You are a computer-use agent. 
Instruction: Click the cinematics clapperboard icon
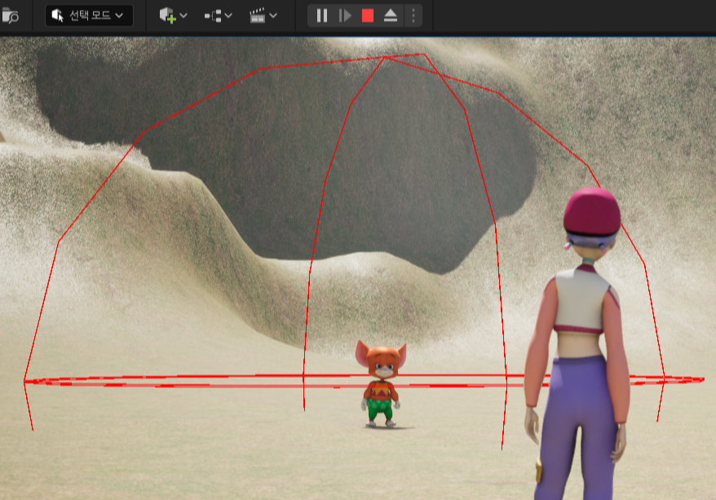click(x=258, y=15)
